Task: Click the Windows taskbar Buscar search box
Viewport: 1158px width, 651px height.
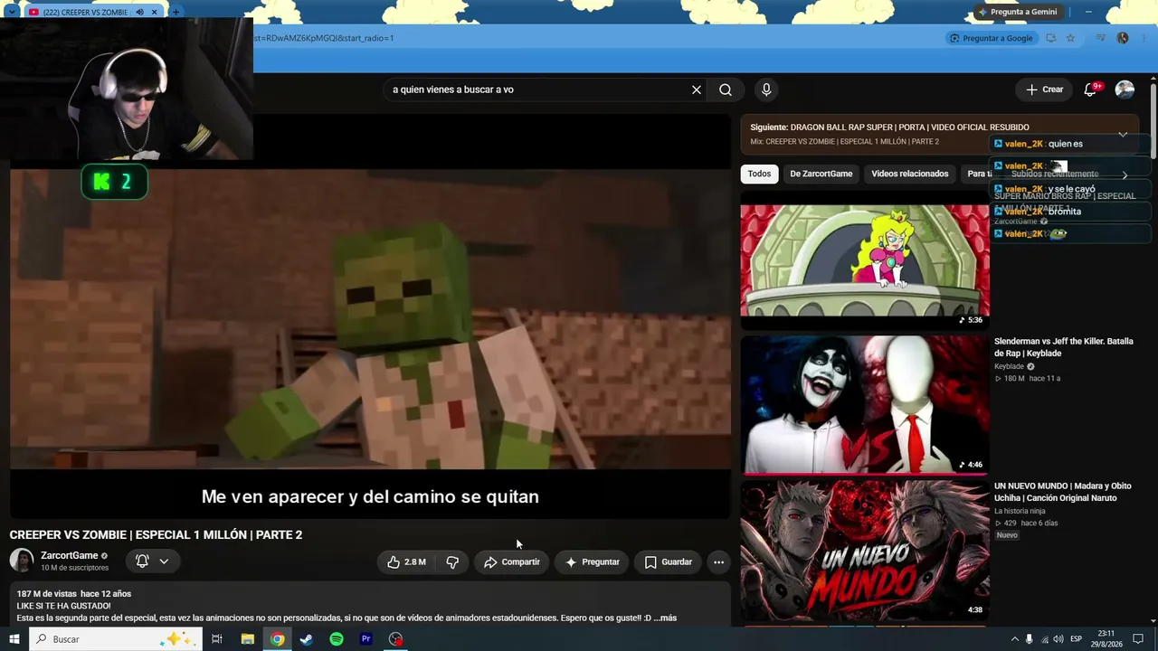Action: (116, 639)
